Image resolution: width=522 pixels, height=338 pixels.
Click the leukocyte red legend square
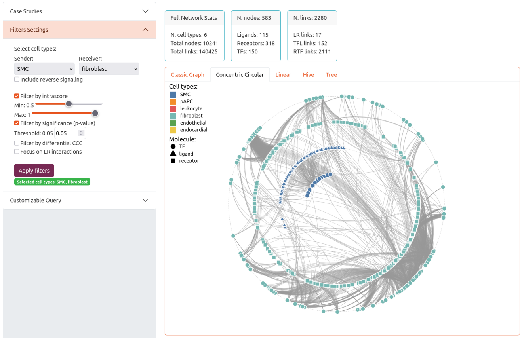pos(173,109)
